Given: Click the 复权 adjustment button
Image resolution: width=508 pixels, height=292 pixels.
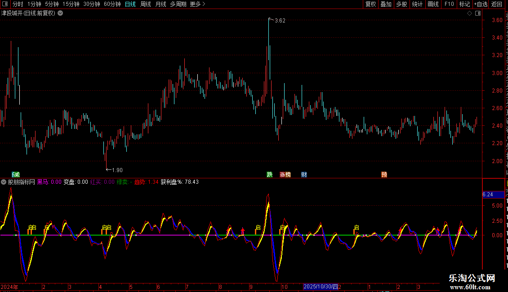Looking at the screenshot, I should tap(370, 4).
